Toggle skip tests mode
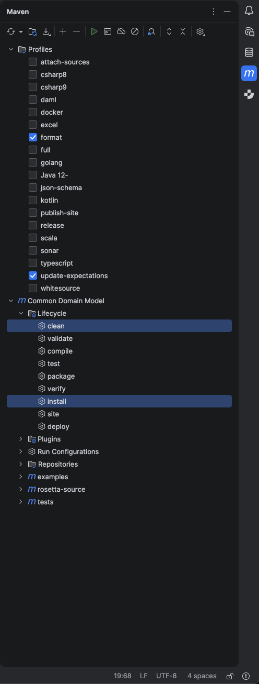 tap(135, 32)
